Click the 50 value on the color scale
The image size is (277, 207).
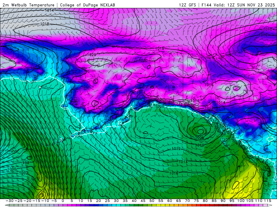(152, 201)
